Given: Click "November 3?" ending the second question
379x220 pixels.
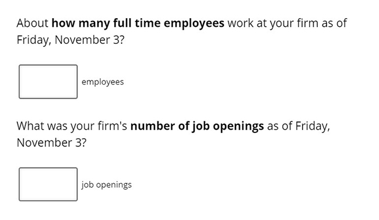Looking at the screenshot, I should tap(51, 142).
